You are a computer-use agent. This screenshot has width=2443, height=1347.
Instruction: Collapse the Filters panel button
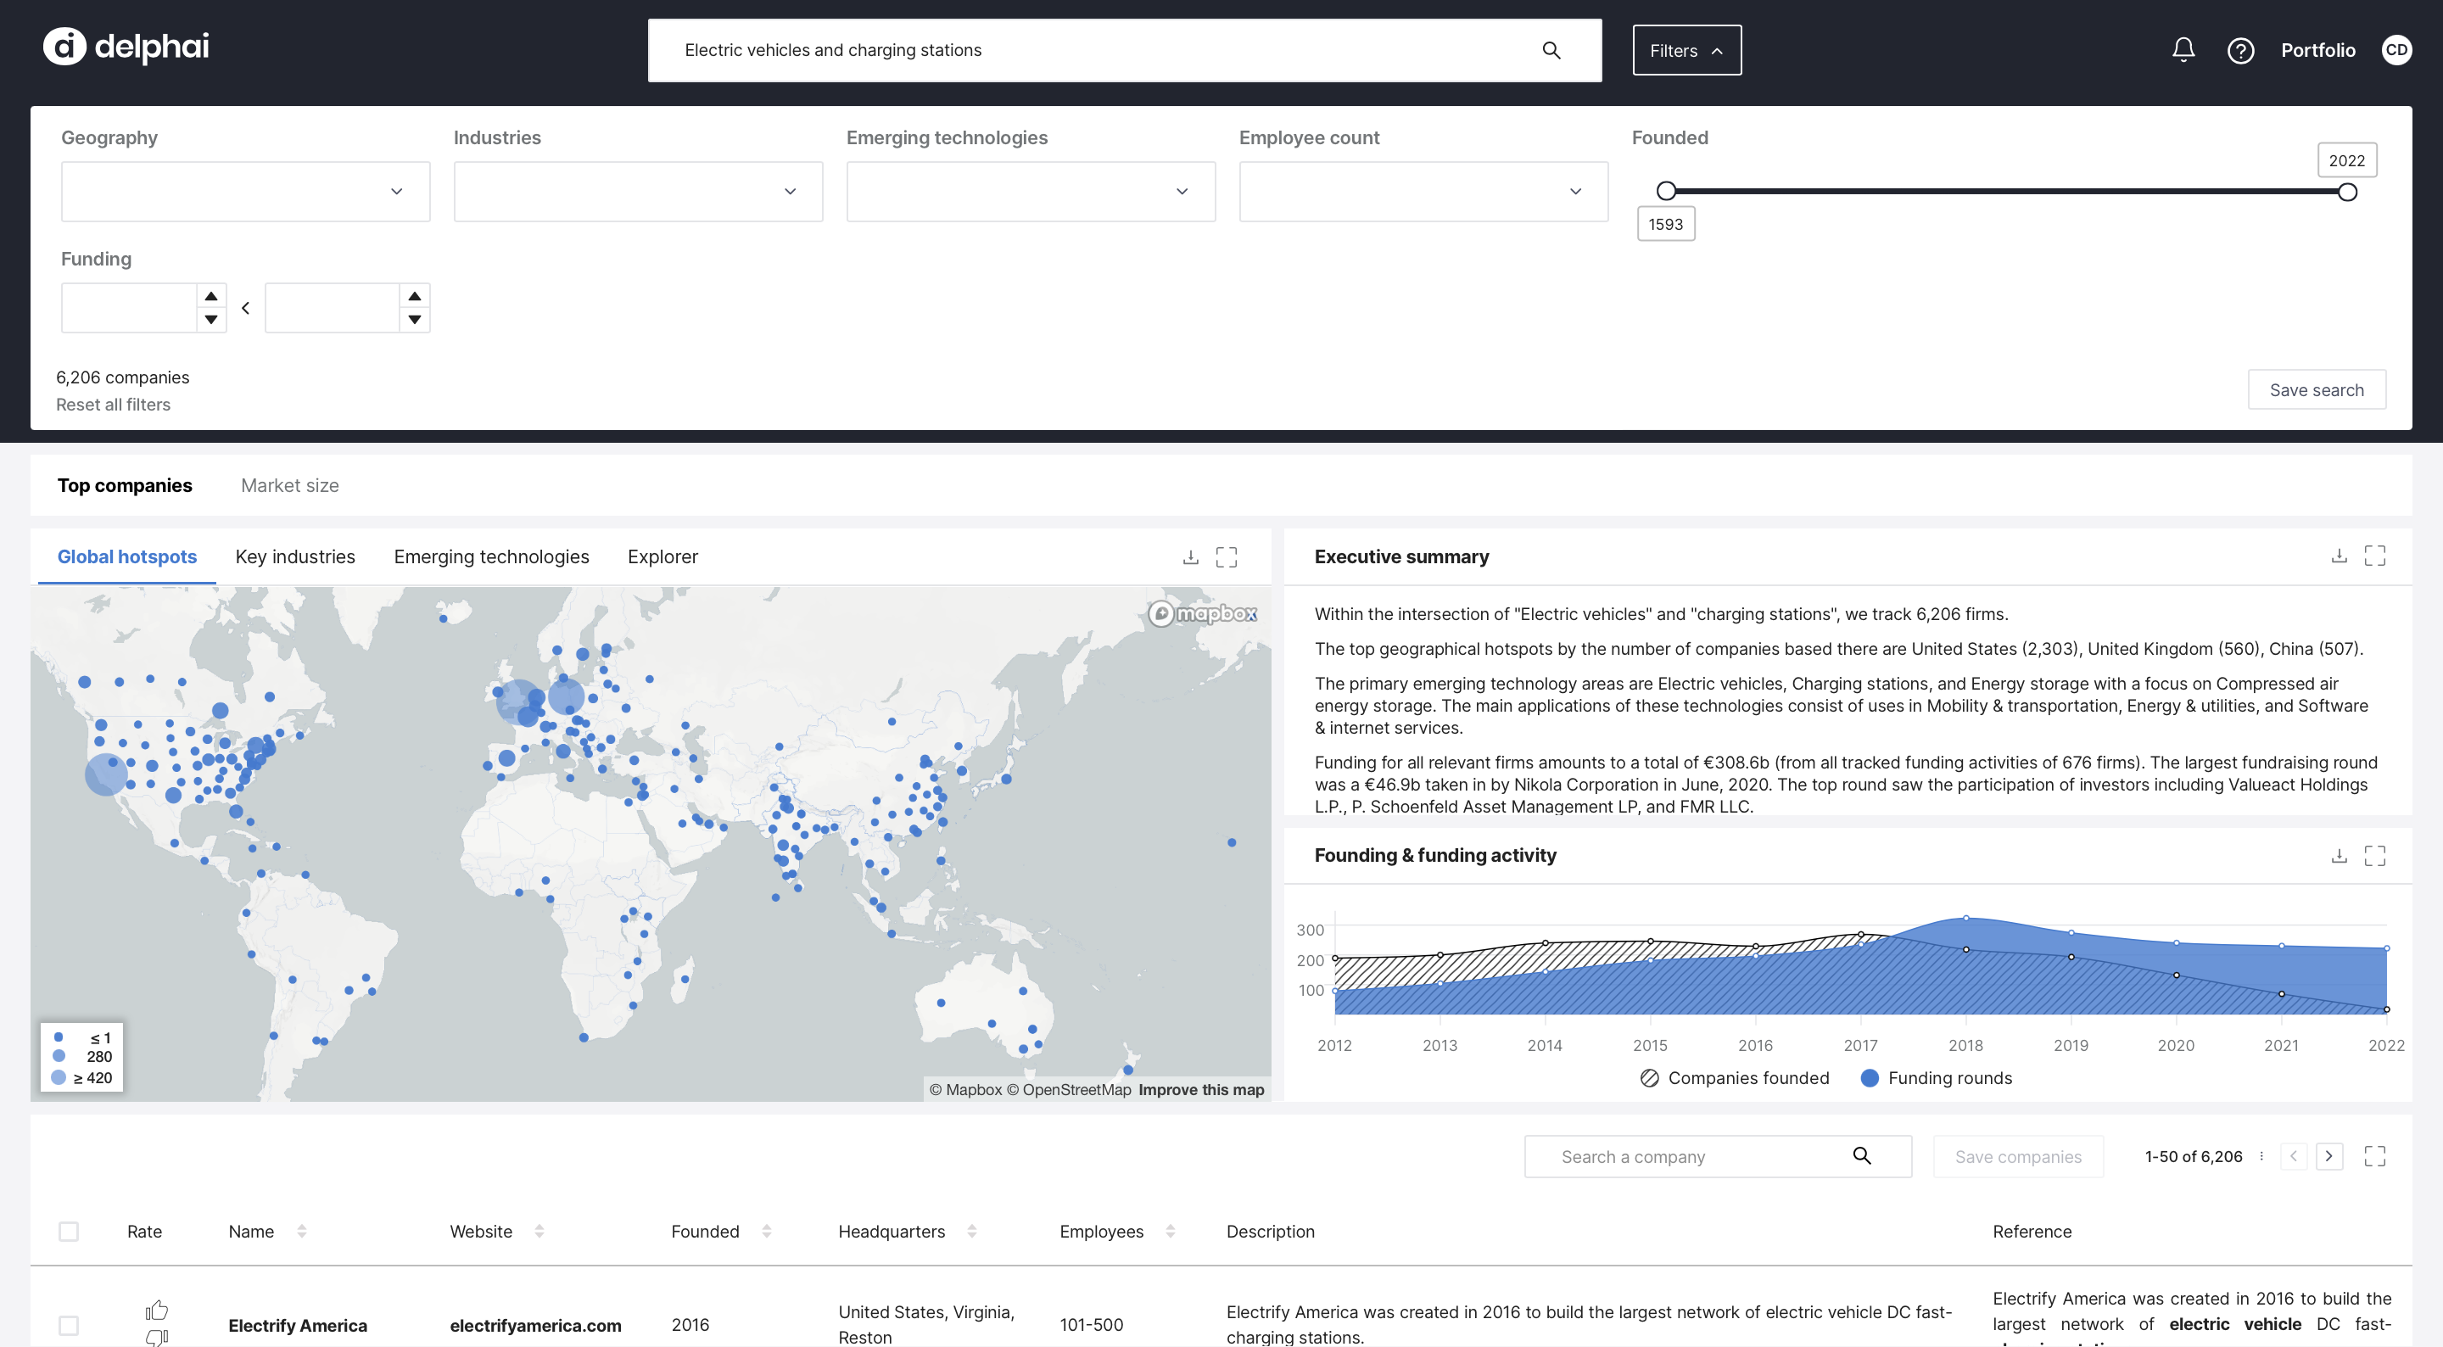tap(1686, 50)
